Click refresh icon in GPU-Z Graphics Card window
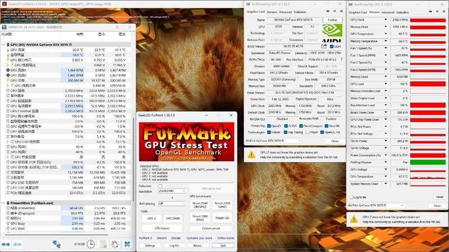This screenshot has height=252, width=449. coord(335,11)
